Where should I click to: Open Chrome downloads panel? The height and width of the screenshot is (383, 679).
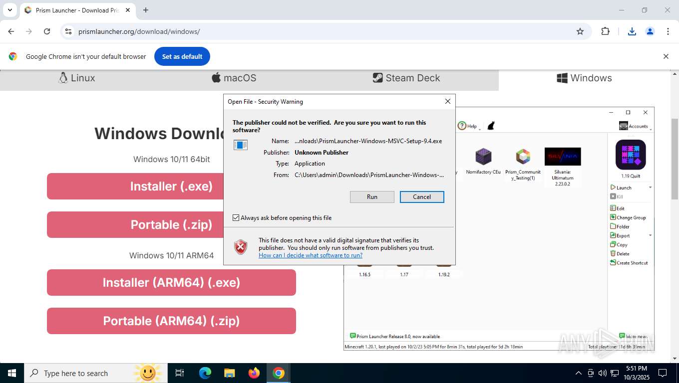(x=632, y=31)
